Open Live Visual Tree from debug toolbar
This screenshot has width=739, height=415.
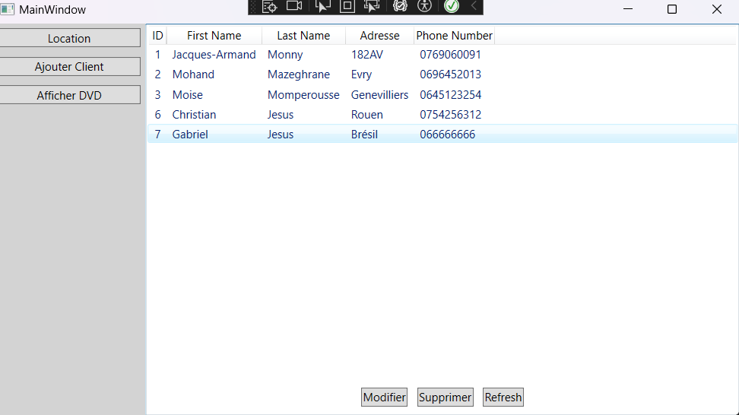click(269, 7)
